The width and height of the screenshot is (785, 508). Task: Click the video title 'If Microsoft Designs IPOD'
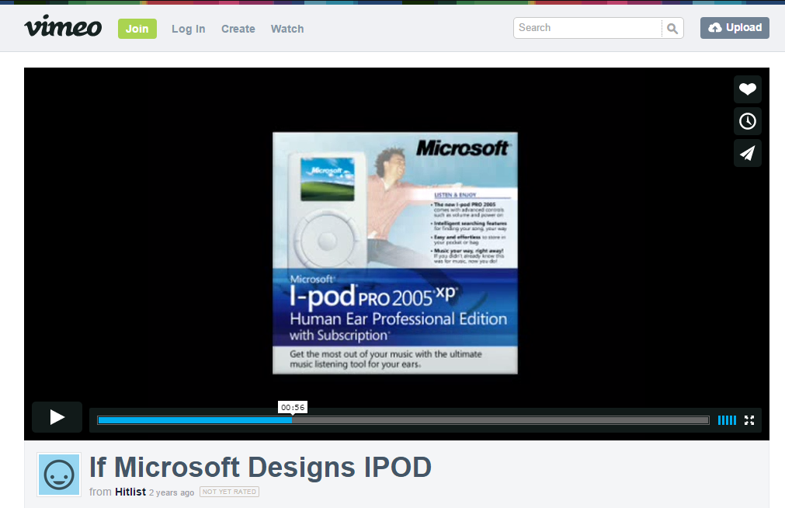pos(260,467)
